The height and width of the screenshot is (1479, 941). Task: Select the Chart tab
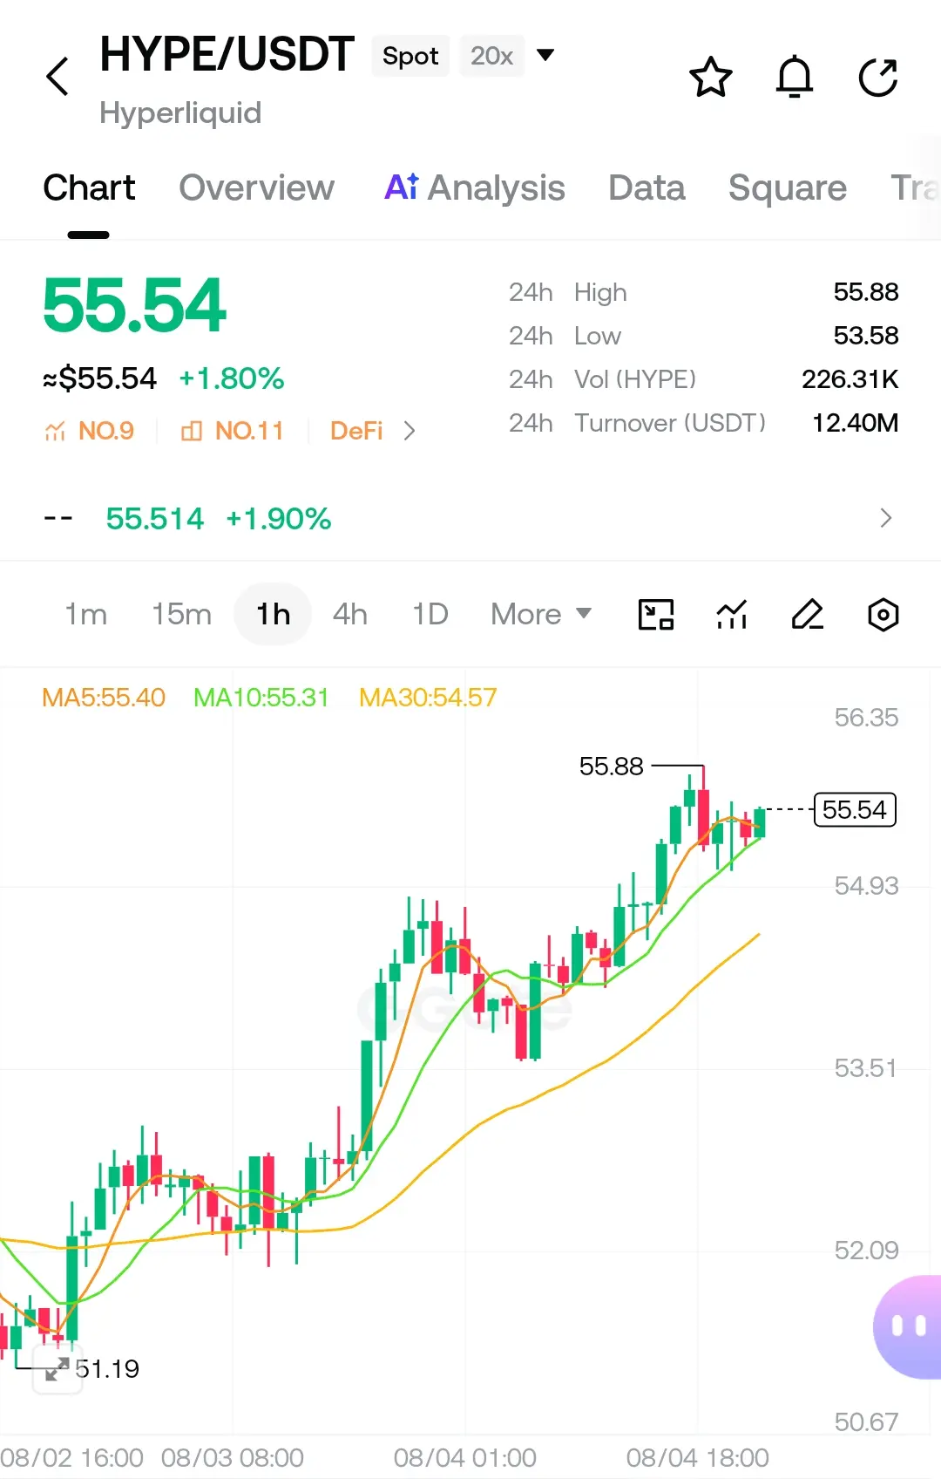(89, 187)
